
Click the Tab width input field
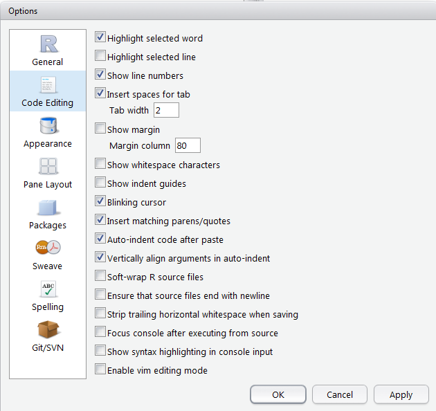tap(166, 110)
